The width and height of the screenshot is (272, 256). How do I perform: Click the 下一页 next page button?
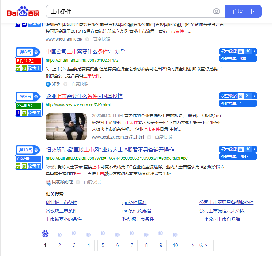click(x=199, y=245)
